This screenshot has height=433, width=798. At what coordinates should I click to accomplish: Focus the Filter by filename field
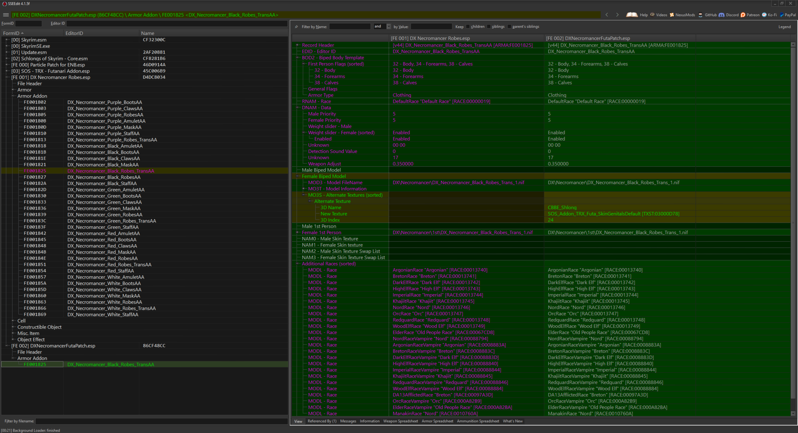pos(162,421)
